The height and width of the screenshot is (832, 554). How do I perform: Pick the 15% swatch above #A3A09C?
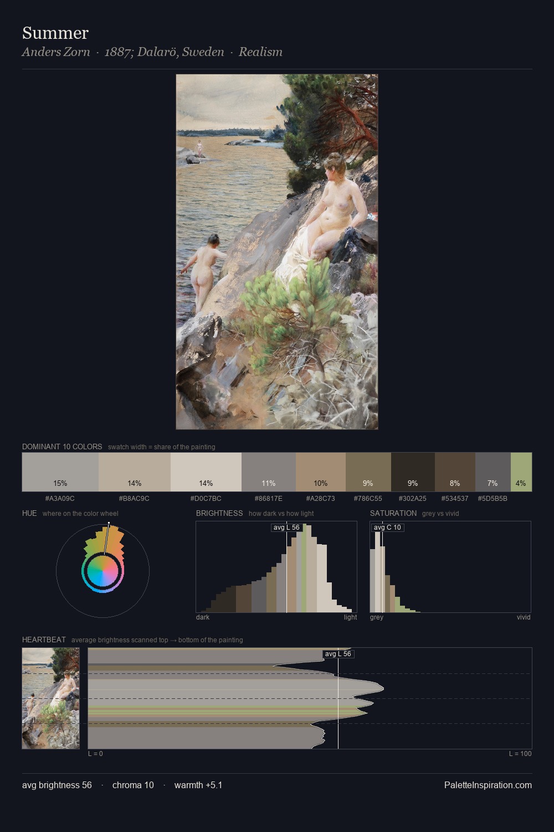tap(60, 472)
